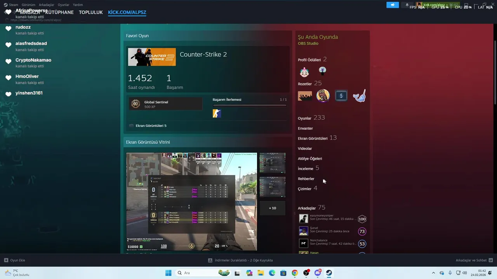The height and width of the screenshot is (279, 497).
Task: Open the downloads paused status icon
Action: pyautogui.click(x=210, y=260)
